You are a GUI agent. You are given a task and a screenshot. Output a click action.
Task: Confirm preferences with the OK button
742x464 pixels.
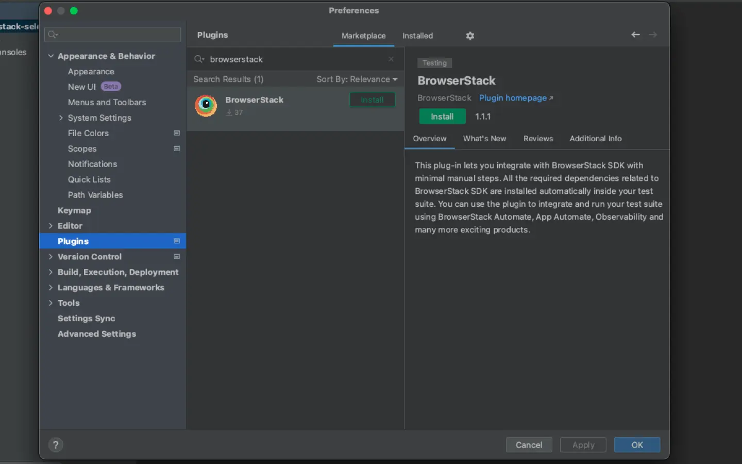[x=637, y=444]
